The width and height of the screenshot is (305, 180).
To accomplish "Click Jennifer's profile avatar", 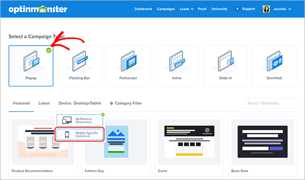I will tap(266, 9).
